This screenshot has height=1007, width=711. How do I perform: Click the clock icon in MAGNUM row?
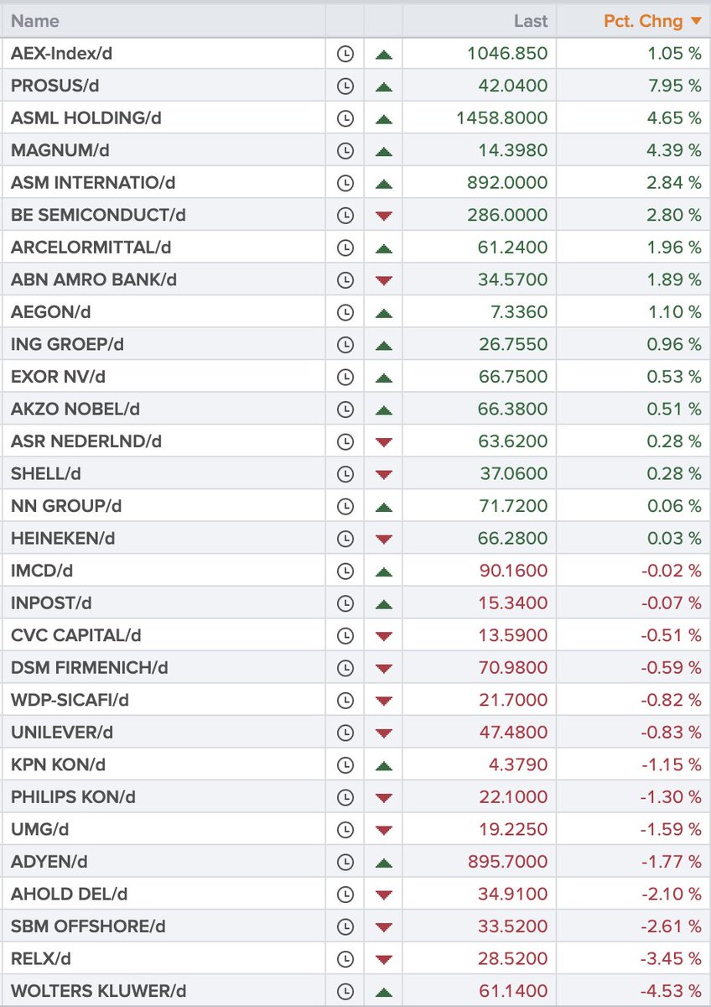click(x=345, y=151)
